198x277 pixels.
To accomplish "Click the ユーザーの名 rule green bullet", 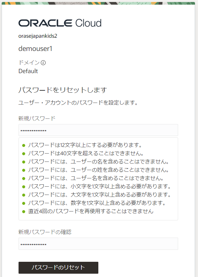I will 24,162.
